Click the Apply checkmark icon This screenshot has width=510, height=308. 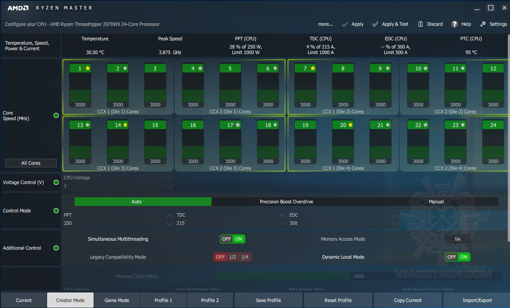pyautogui.click(x=345, y=24)
